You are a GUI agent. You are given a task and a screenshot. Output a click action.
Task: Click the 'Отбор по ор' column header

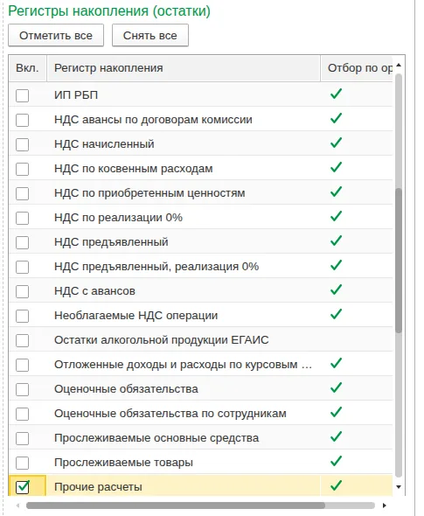(357, 68)
